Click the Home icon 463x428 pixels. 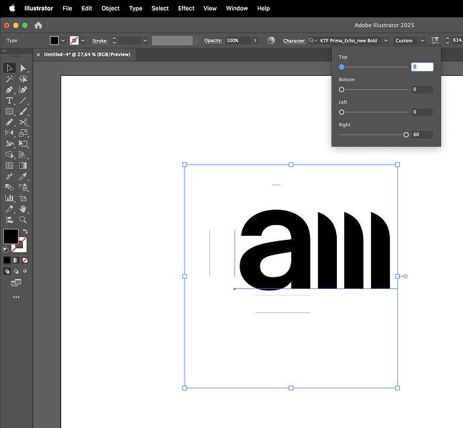pyautogui.click(x=38, y=25)
